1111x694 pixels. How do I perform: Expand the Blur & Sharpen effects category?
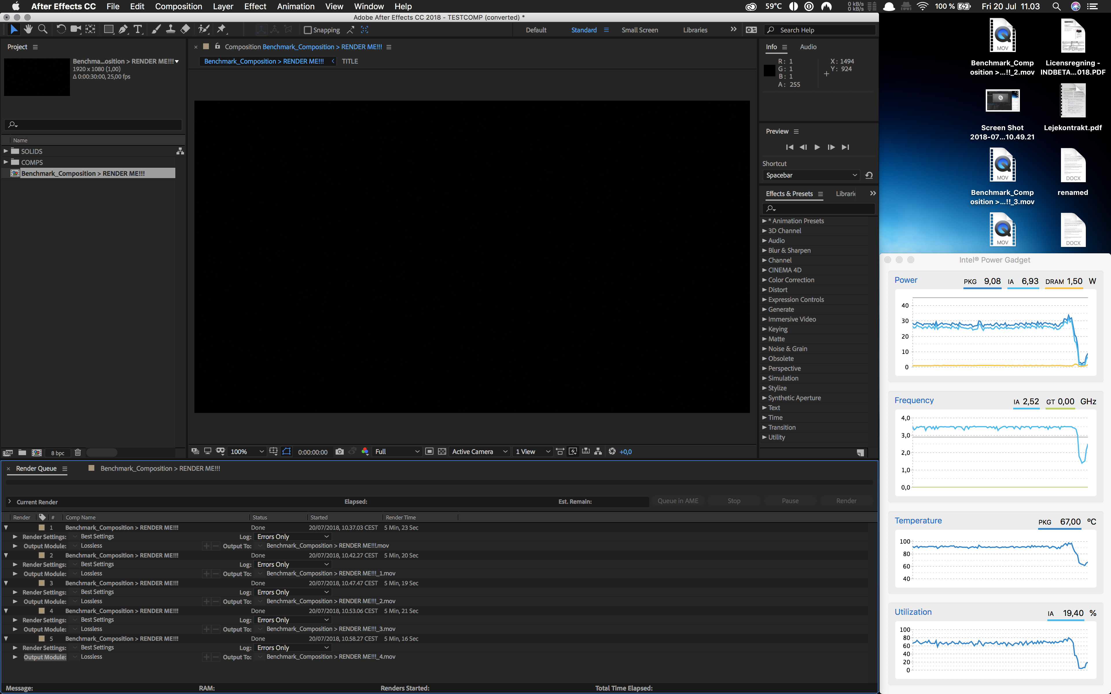tap(764, 250)
